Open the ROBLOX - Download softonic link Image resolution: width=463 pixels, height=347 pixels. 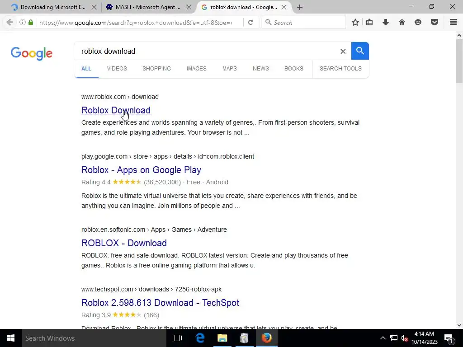[124, 243]
